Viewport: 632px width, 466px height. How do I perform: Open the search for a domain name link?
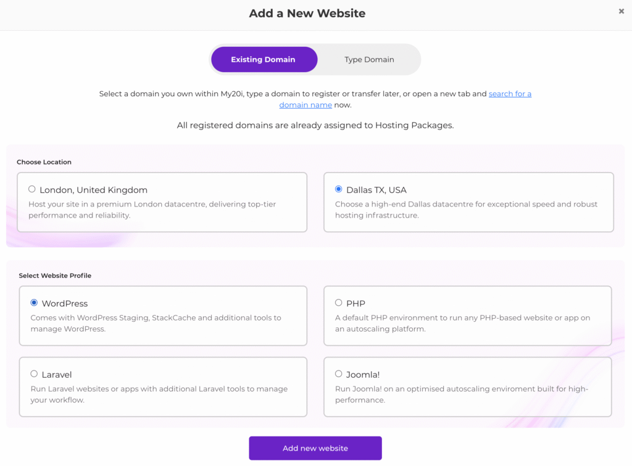click(510, 94)
